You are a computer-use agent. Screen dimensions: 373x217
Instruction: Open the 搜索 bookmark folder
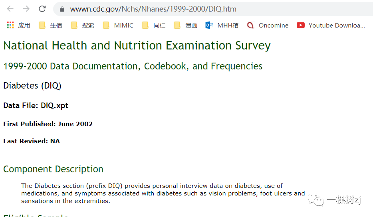(x=83, y=25)
